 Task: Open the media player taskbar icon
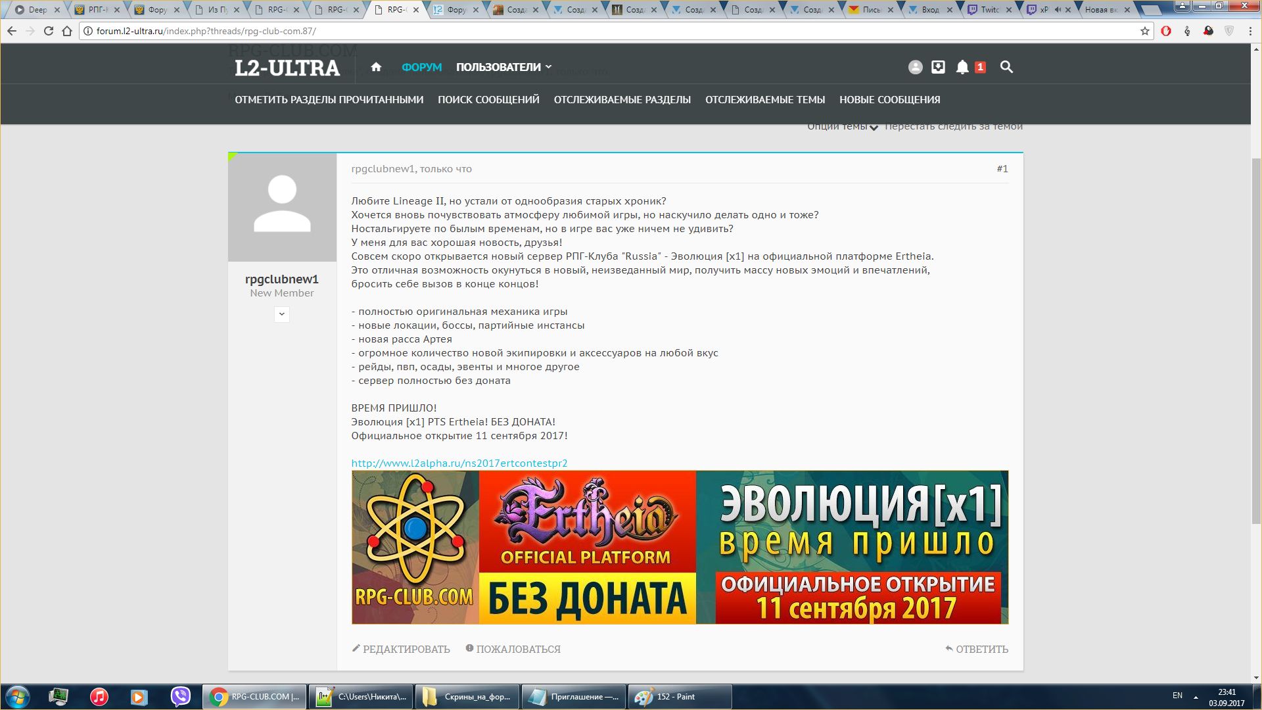pos(139,697)
